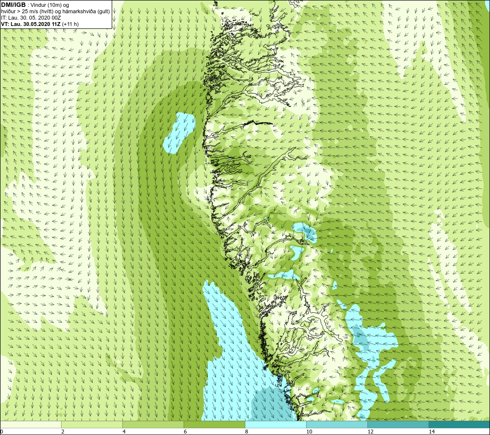Click the 'Vindur (10m) og' title text
The width and height of the screenshot is (490, 435).
(49, 5)
